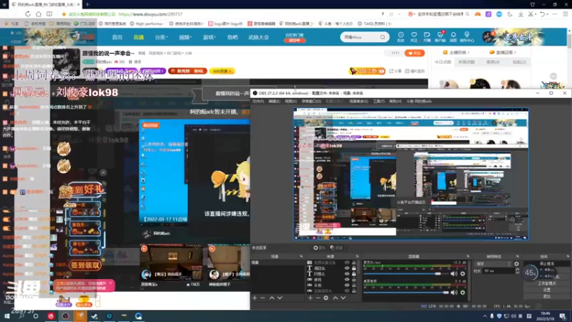This screenshot has height=322, width=572.
Task: Click 停止推流 in OBS controls
Action: [547, 263]
